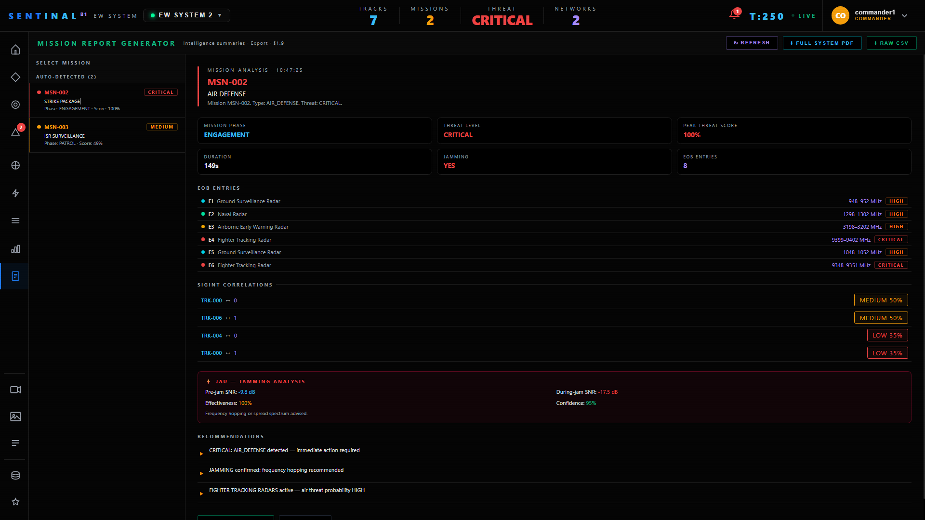This screenshot has width=925, height=520.
Task: Expand the JAMMING confirmed recommendation arrow
Action: tap(201, 473)
